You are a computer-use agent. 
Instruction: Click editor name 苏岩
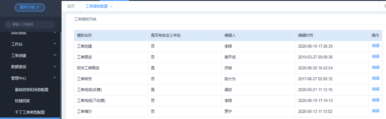click(x=228, y=68)
